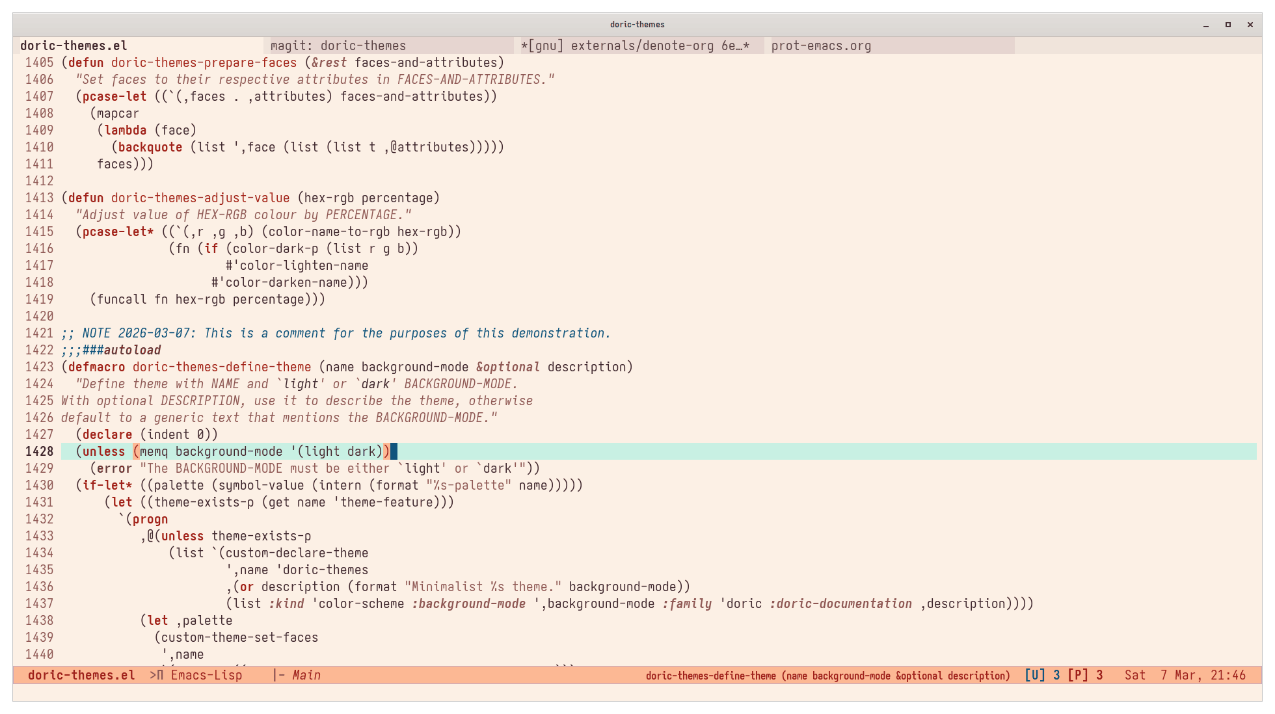
Task: Click the [U] 3 unpulled indicator
Action: tap(1041, 675)
